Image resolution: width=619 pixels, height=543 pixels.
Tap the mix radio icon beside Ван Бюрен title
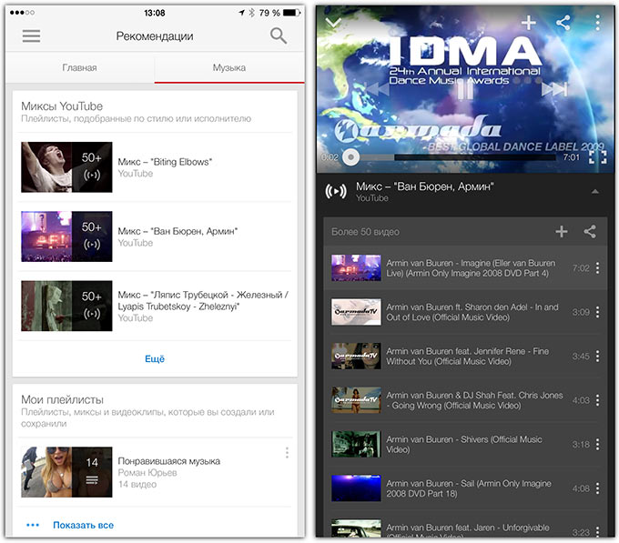(336, 192)
